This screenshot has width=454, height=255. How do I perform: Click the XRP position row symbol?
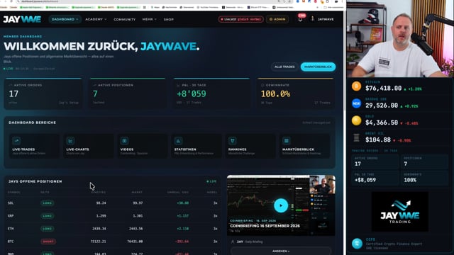click(x=11, y=215)
